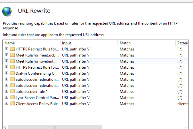
Task: Click folder icon of topmost HTTPS Redirect Rule
Action: 12,49
